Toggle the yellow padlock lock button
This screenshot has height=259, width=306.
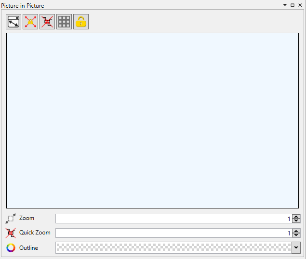(x=81, y=22)
